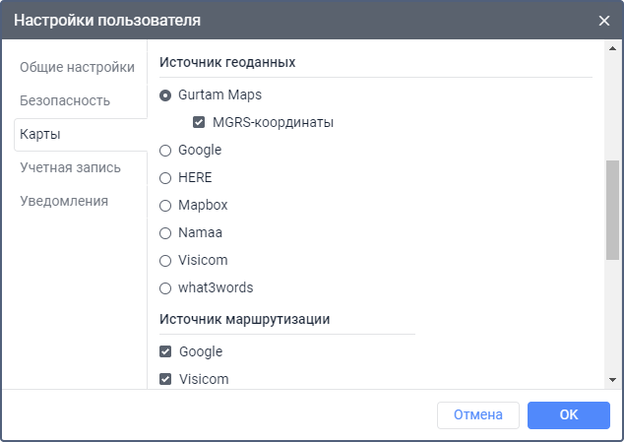Select the HERE radio button
This screenshot has height=442, width=624.
click(165, 178)
